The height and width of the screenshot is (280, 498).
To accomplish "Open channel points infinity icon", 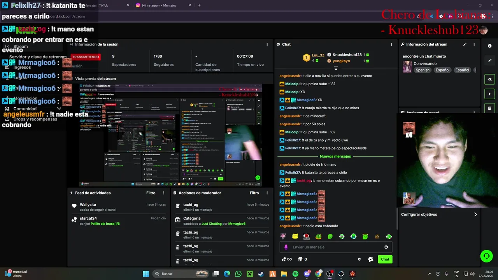I will [287, 259].
